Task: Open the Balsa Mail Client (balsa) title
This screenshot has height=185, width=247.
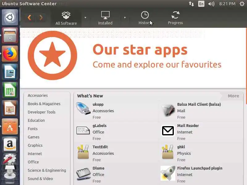Action: [x=199, y=104]
